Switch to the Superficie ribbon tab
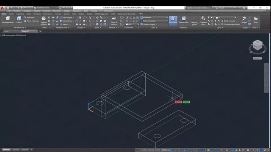 point(20,14)
